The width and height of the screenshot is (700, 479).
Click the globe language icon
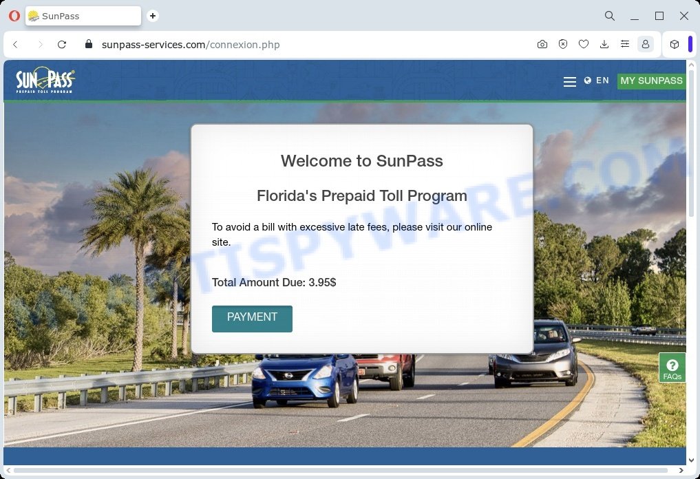click(588, 81)
